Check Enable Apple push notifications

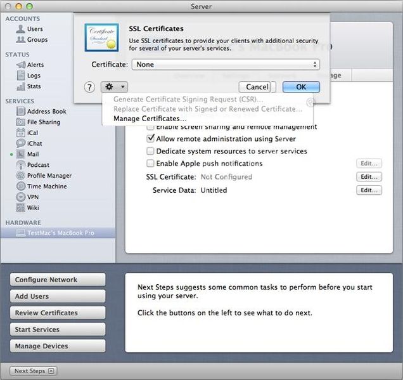[150, 164]
